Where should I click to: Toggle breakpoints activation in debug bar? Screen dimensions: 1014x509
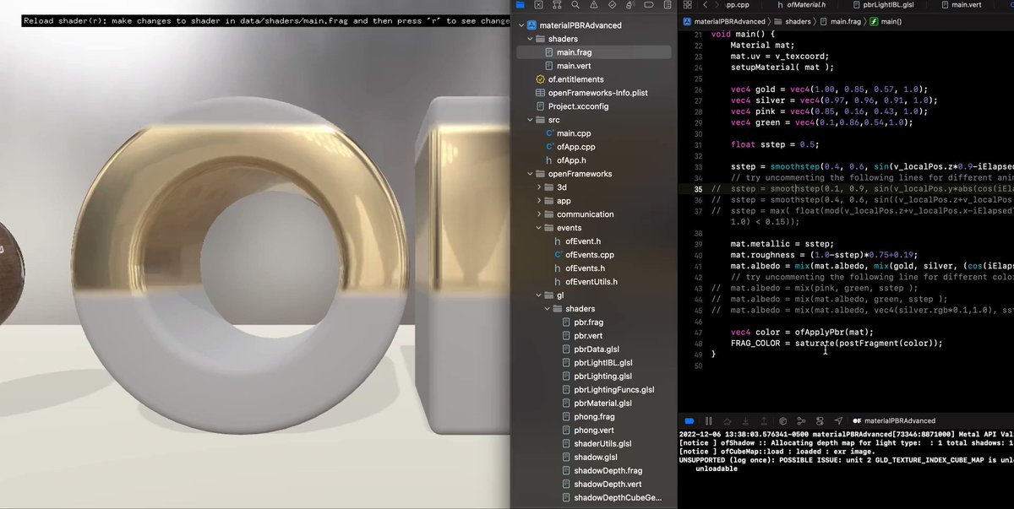click(689, 420)
